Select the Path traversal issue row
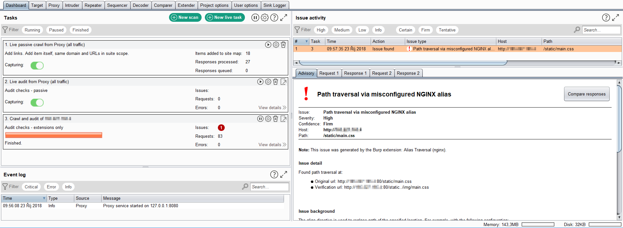Screen dimensions: 623x228 point(458,49)
